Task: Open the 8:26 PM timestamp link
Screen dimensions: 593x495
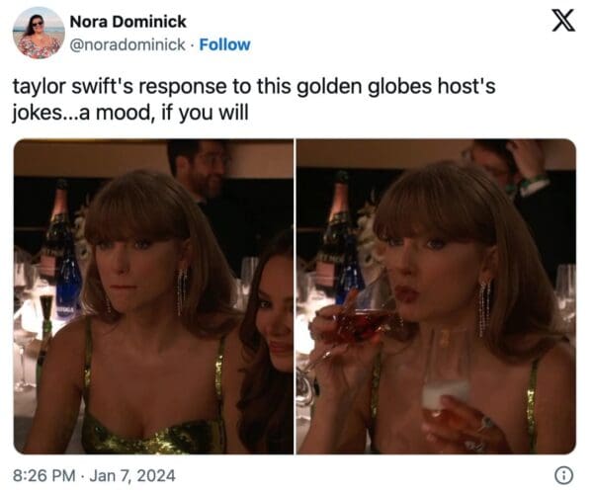Action: (43, 475)
